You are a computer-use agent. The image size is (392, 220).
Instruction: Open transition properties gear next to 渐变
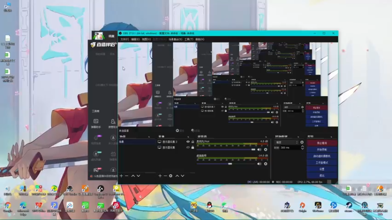(302, 142)
